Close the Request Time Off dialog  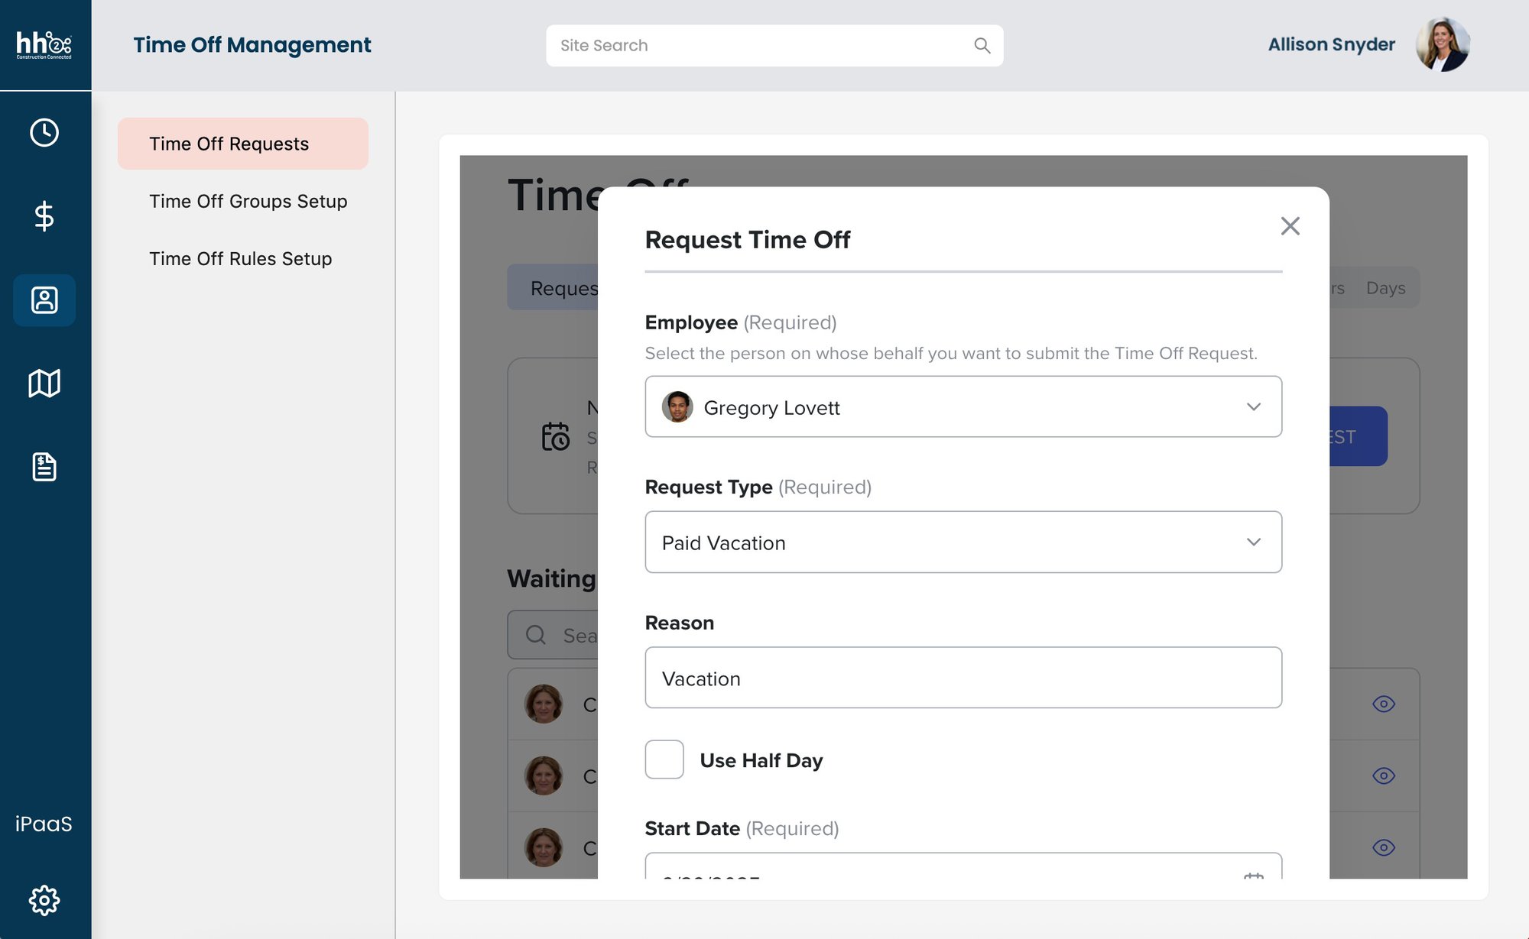point(1290,226)
